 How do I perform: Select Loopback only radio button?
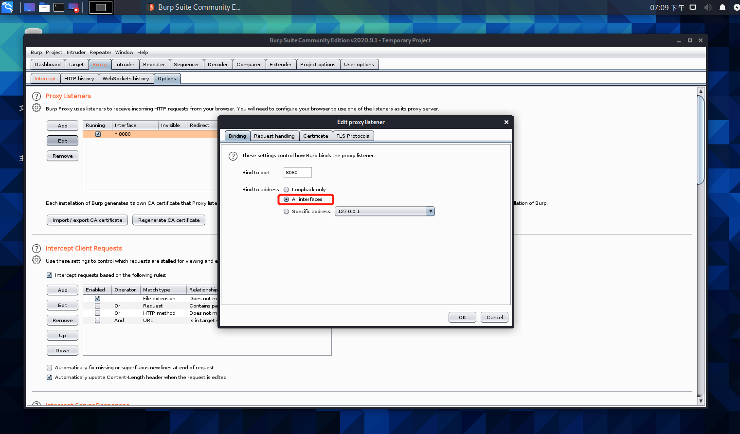[x=287, y=190]
